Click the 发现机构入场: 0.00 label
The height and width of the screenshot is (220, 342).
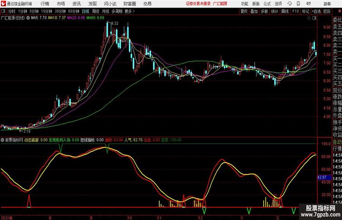click(64, 140)
